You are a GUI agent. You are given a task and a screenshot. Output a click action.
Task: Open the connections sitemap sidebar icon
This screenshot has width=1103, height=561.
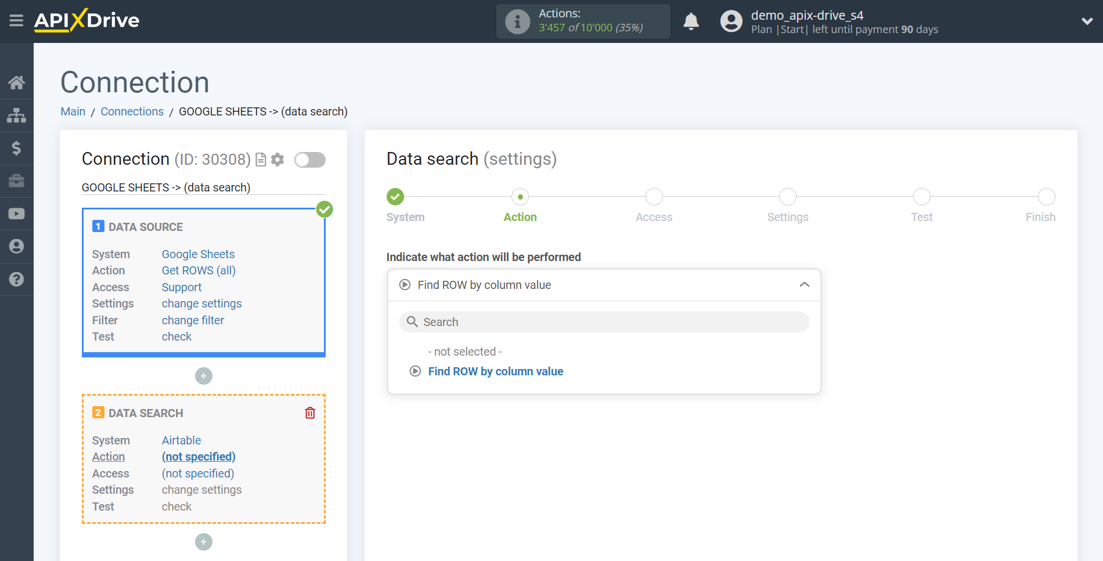[x=16, y=115]
